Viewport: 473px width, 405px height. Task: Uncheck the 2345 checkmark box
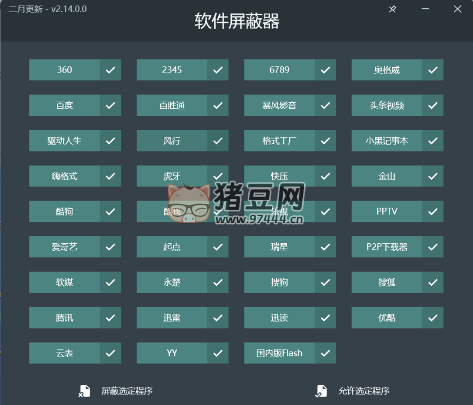tap(218, 70)
